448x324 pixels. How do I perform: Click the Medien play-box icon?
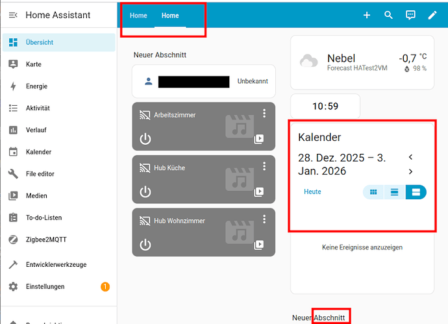[x=13, y=195]
